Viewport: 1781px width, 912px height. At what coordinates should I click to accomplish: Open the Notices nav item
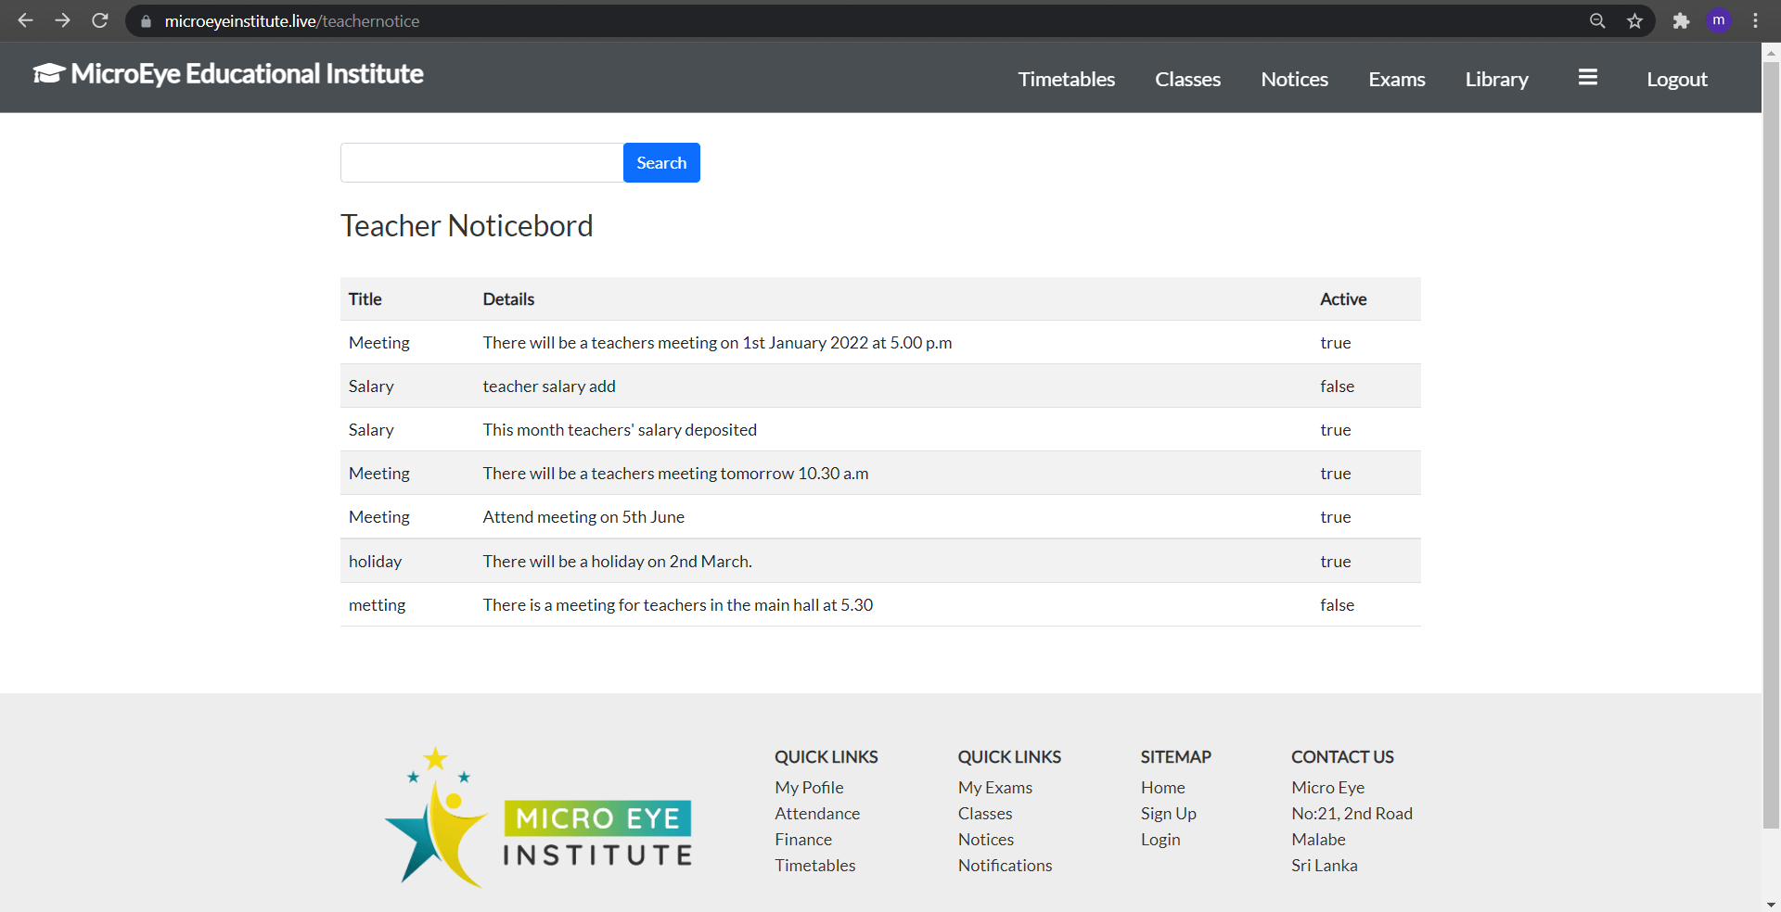point(1295,80)
